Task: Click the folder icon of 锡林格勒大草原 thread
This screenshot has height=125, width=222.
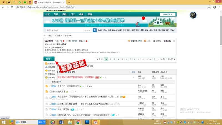Action: 47,92
